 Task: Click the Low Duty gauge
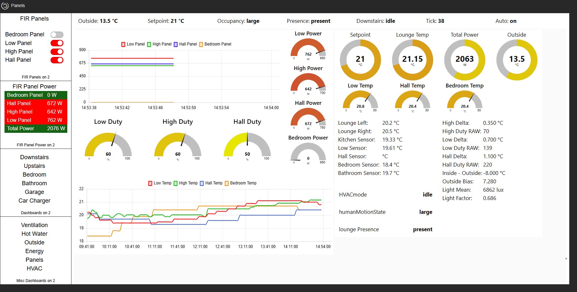(108, 145)
